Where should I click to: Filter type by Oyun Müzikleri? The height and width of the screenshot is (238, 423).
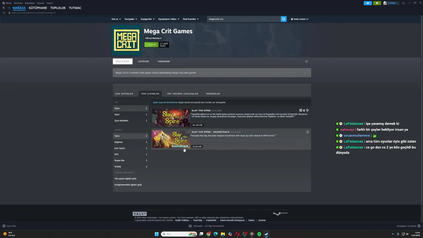coord(131,121)
